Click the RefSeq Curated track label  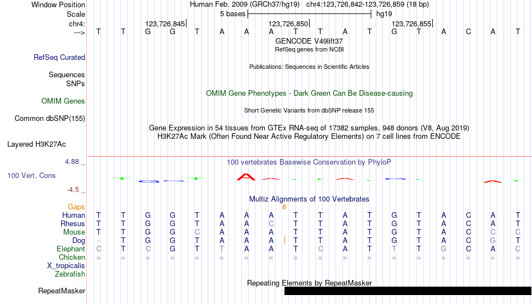(x=59, y=57)
